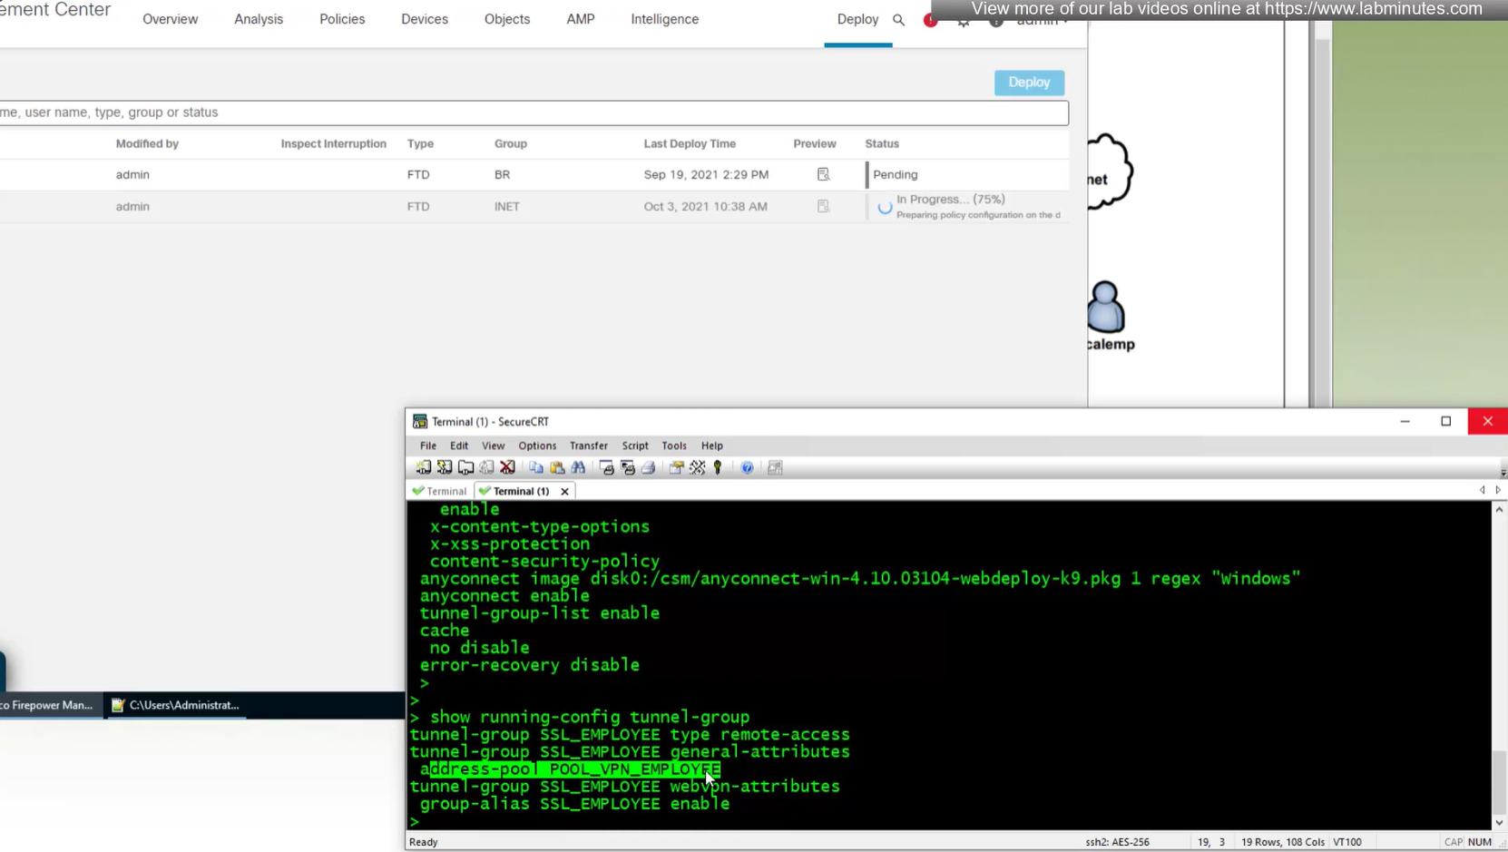Viewport: 1508px width, 852px height.
Task: Switch to the first Terminal tab
Action: tap(440, 491)
